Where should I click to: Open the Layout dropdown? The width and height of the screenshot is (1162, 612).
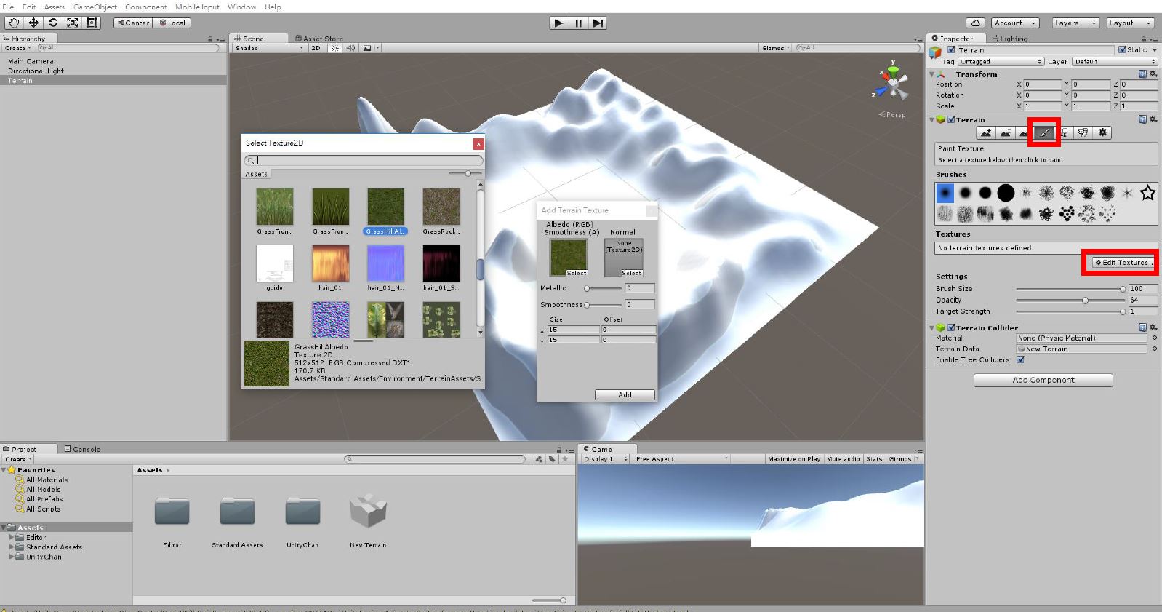[x=1130, y=23]
